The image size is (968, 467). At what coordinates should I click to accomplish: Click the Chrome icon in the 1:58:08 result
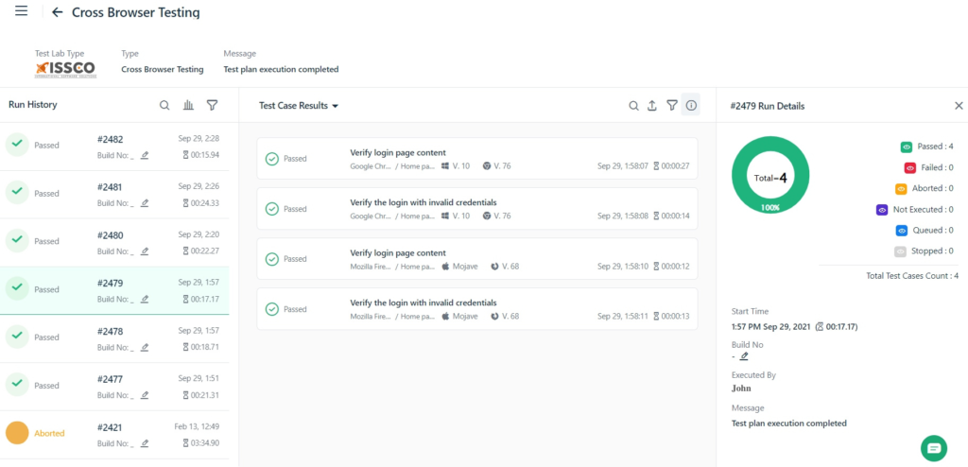tap(487, 216)
